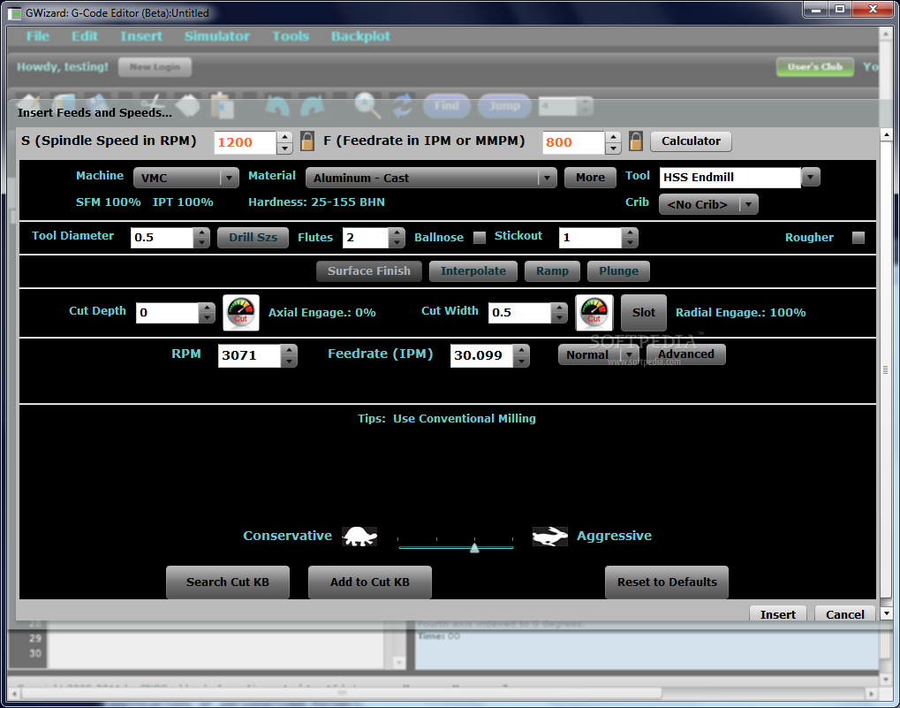Click the Tool name field HSS Endmill

pos(730,177)
